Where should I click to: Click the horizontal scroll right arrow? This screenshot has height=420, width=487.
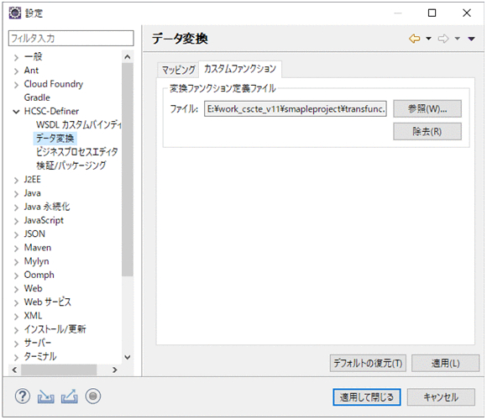point(115,370)
